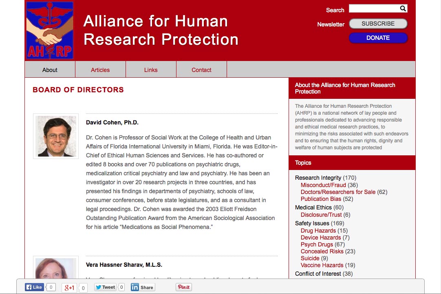This screenshot has height=294, width=441.
Task: Click the Tweet count bubble
Action: [121, 287]
